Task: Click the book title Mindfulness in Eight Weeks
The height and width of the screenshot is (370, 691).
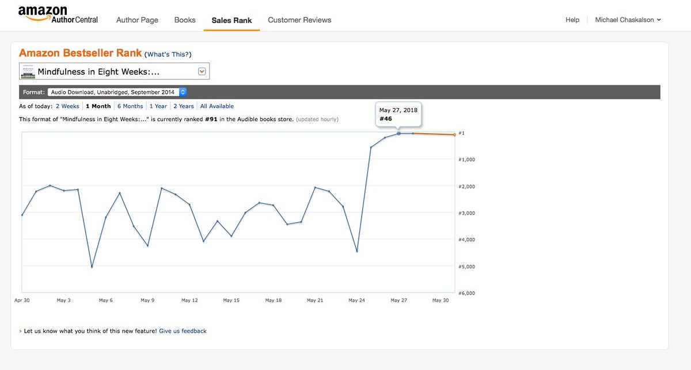Action: (98, 72)
